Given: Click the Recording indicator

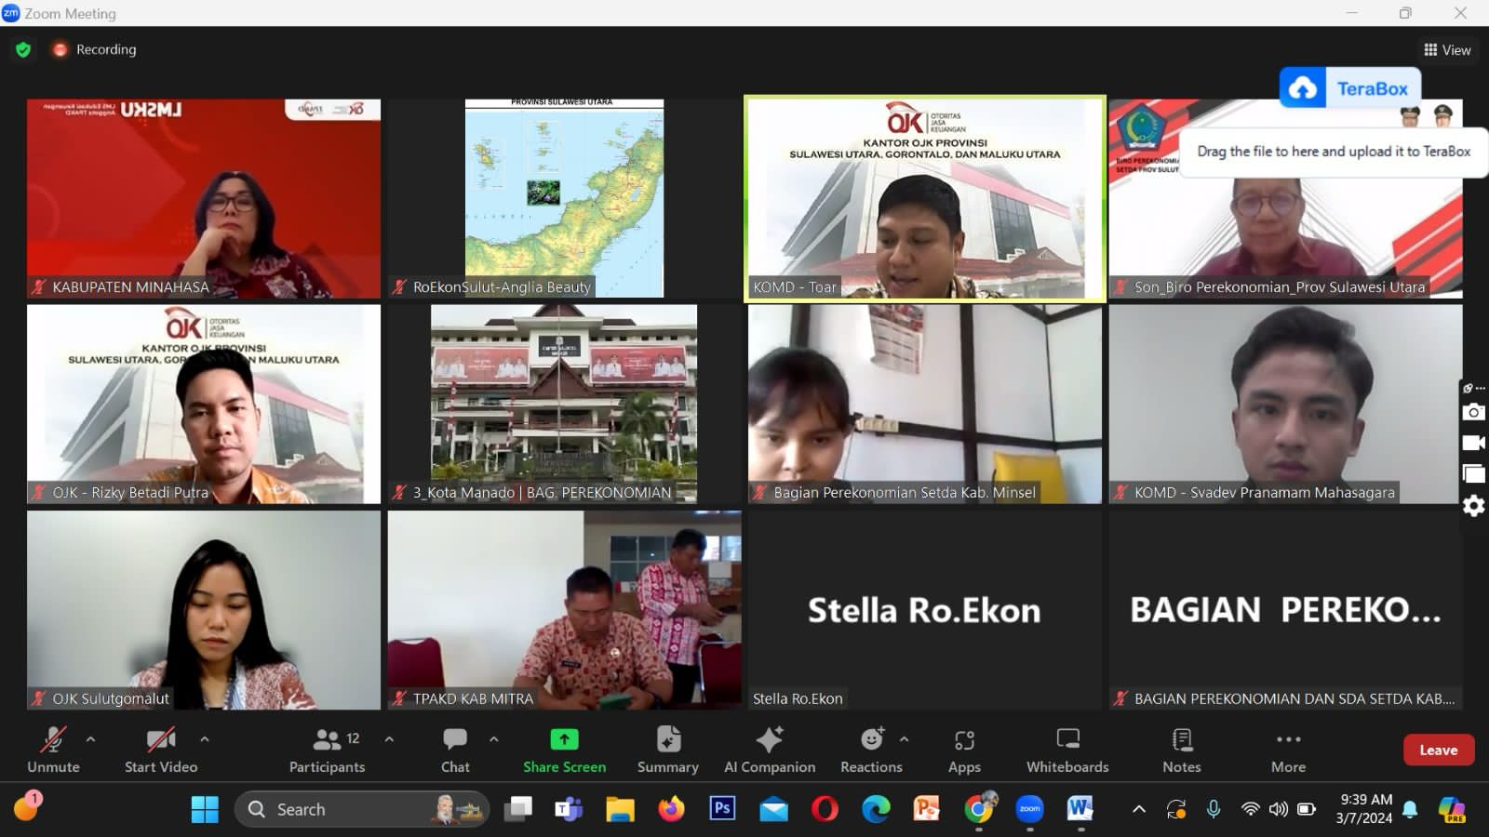Looking at the screenshot, I should click(x=95, y=49).
